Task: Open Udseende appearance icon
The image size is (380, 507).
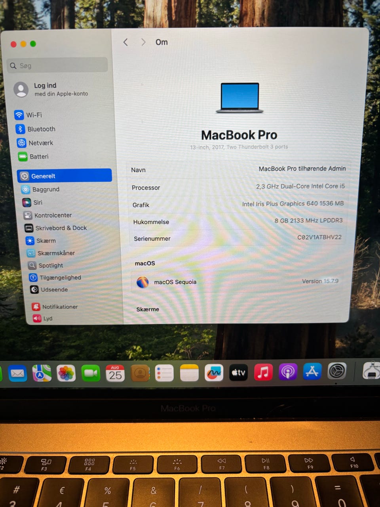Action: pos(34,290)
